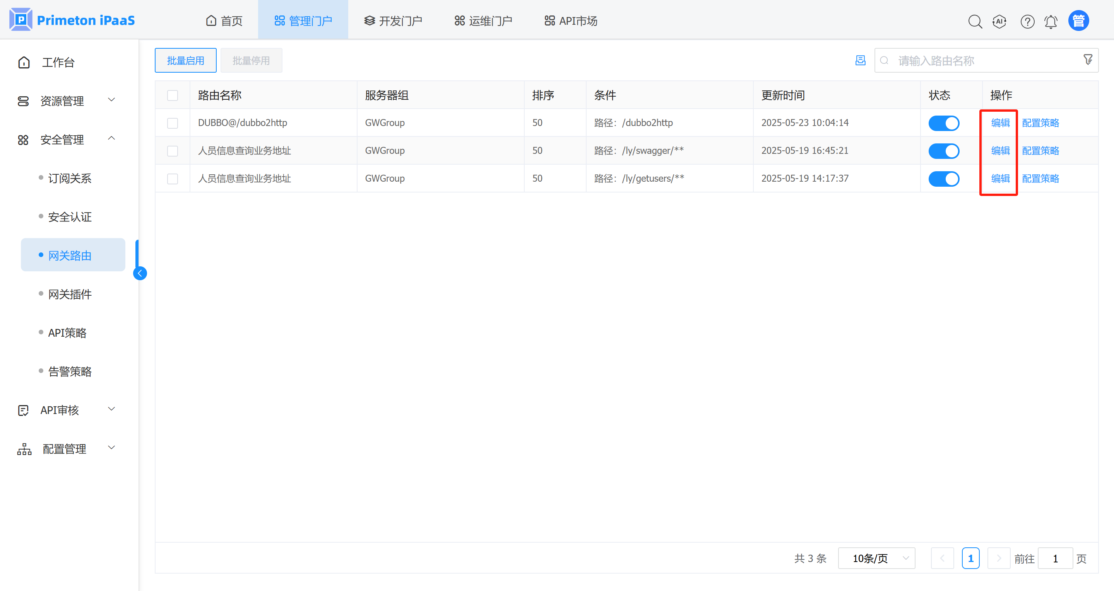Open the 10条/页 page size dropdown
Viewport: 1114px width, 591px height.
[x=876, y=558]
